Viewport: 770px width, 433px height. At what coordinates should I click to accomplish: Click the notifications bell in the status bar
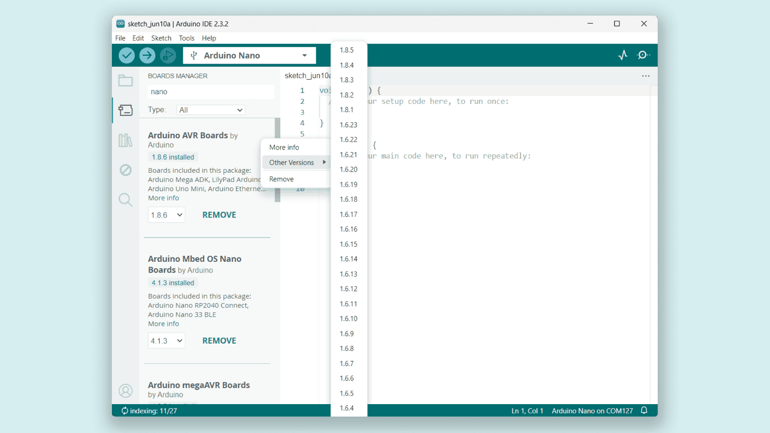(644, 411)
